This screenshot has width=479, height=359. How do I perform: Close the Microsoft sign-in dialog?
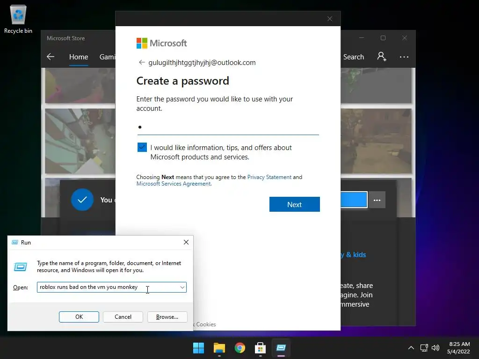330,19
